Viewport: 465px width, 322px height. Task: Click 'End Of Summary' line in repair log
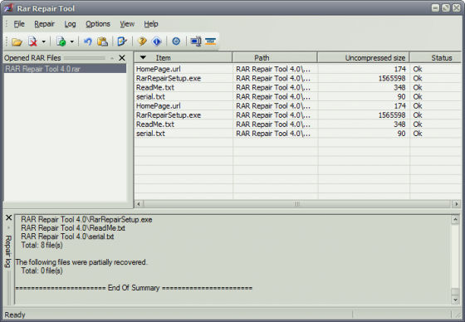[x=134, y=288]
